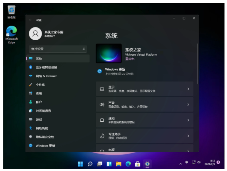The image size is (227, 171).
Task: Click the PC wallpaper thumbnail
Action: (109, 54)
